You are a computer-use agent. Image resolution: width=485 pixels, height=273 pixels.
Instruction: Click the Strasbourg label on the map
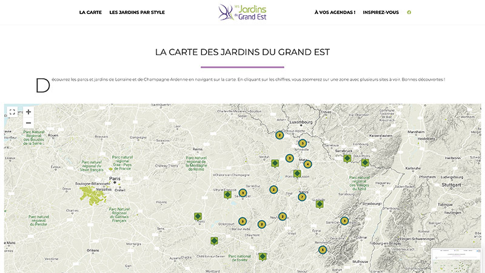[x=372, y=204]
